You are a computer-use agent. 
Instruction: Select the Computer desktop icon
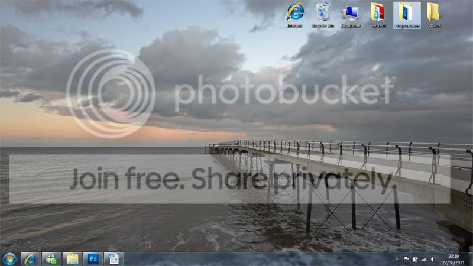(x=351, y=14)
